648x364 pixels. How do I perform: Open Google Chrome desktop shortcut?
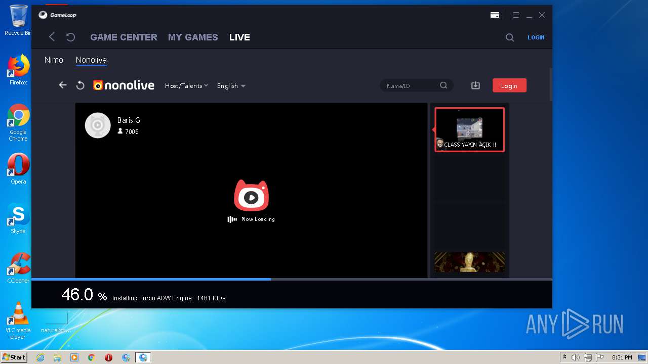click(18, 123)
